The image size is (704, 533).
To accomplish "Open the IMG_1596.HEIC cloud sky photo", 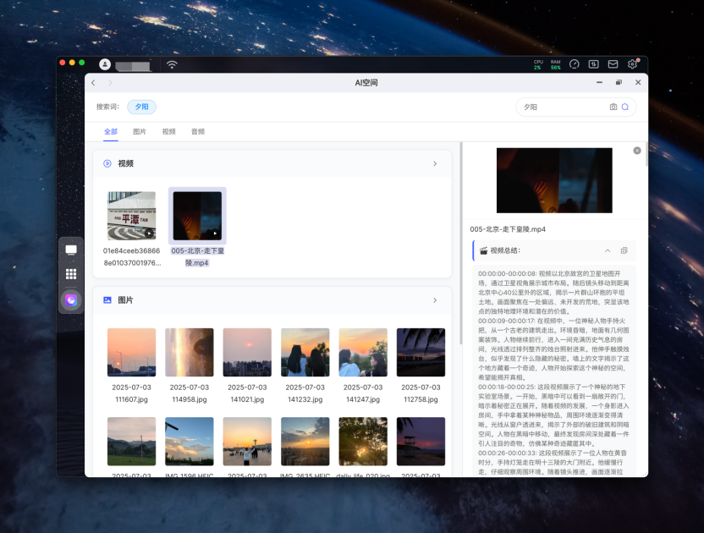I will pyautogui.click(x=190, y=442).
